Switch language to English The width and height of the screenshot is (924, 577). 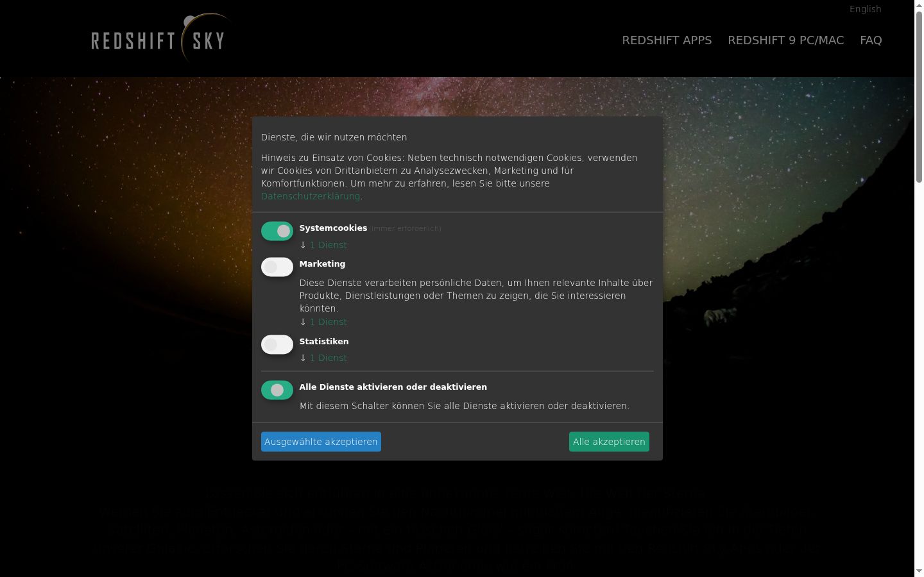865,9
